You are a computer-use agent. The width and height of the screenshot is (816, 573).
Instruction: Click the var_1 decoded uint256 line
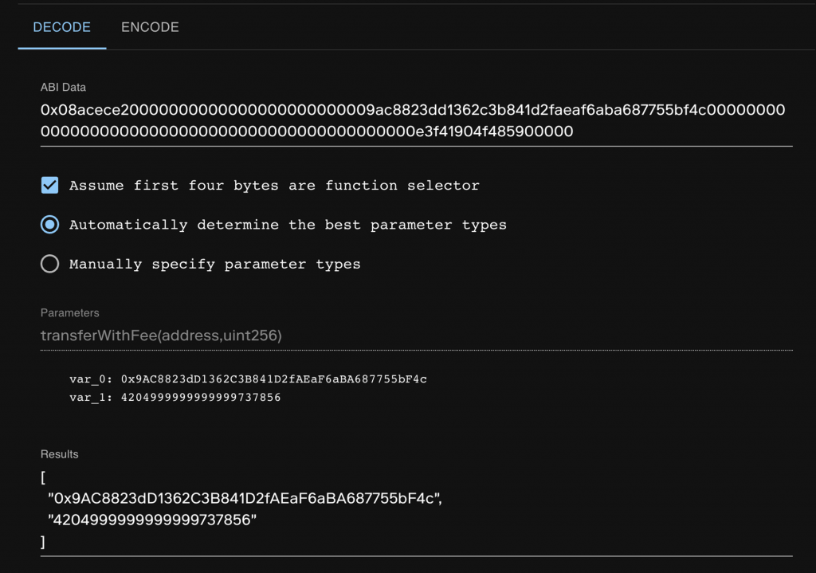(175, 397)
